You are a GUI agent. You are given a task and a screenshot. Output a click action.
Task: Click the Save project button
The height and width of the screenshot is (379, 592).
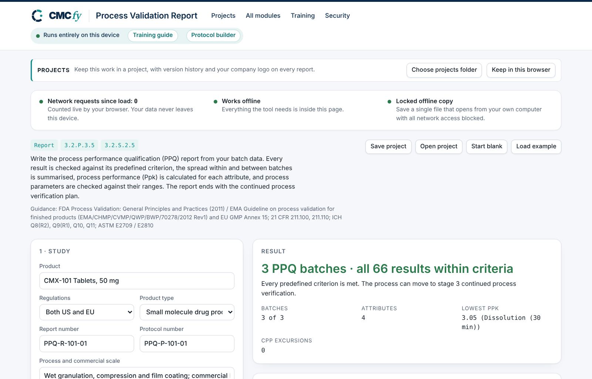pos(388,146)
